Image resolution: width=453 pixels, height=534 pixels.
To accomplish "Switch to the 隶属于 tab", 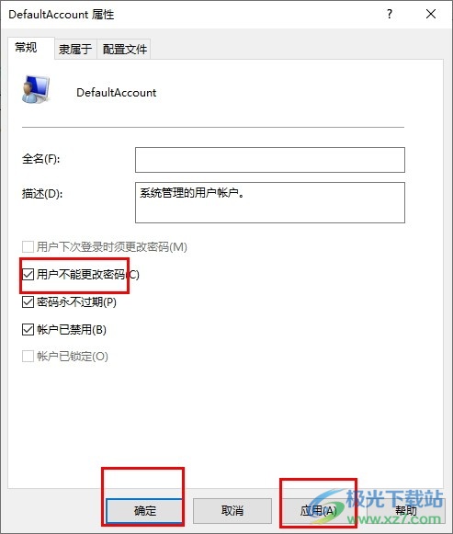I will [75, 49].
